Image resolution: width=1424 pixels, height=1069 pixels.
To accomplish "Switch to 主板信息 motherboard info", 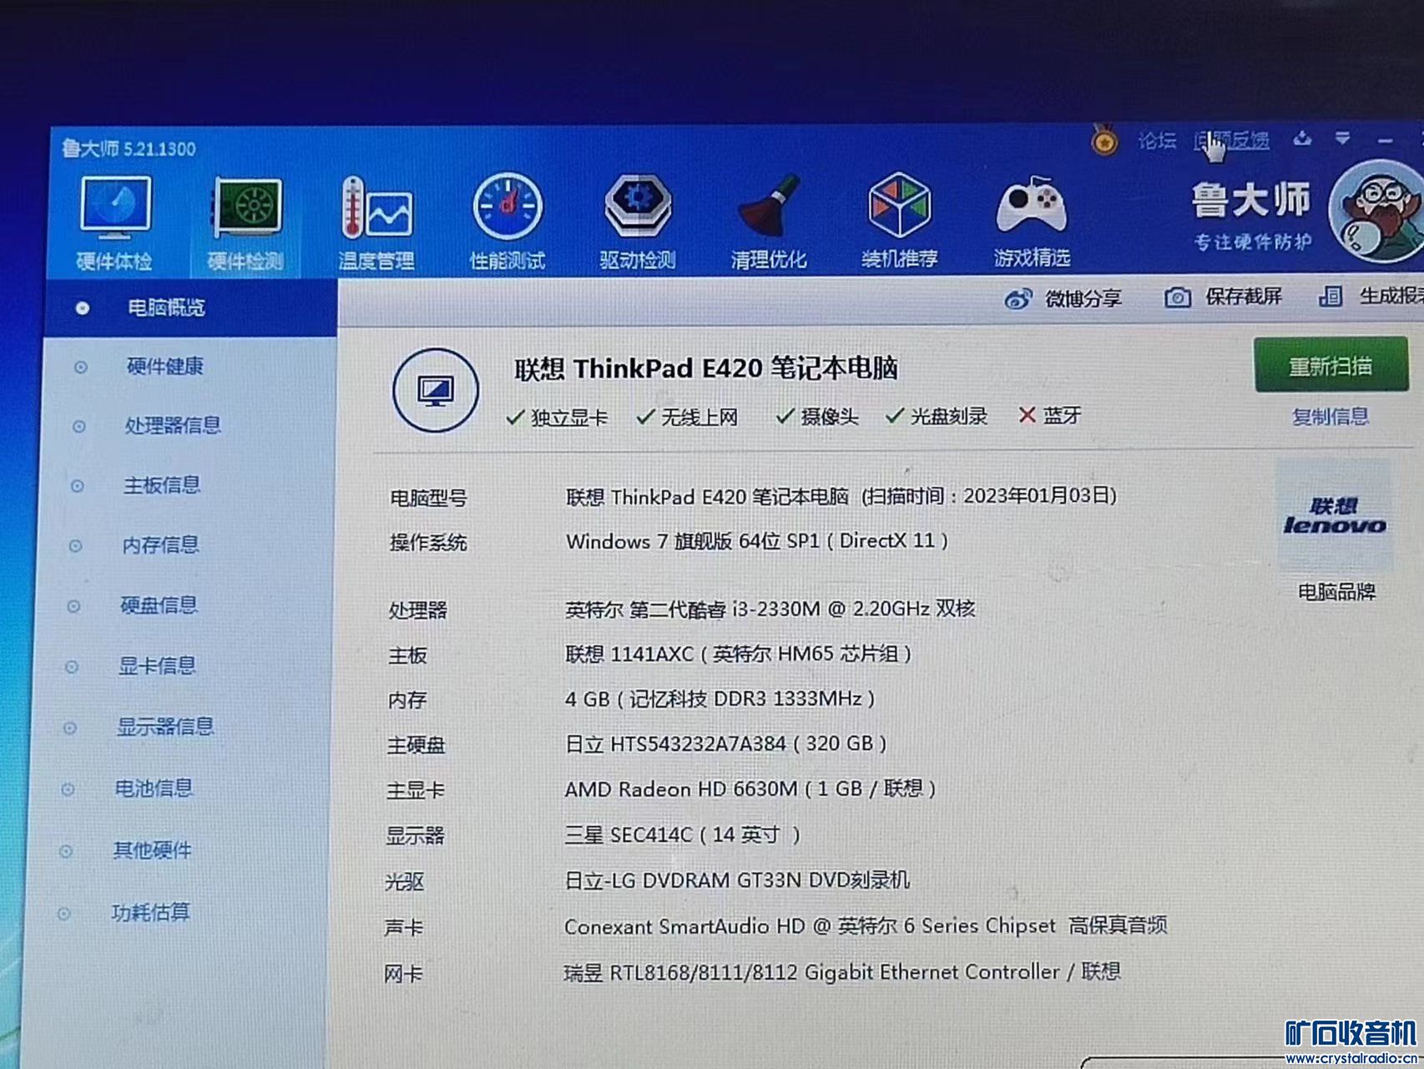I will pos(162,485).
